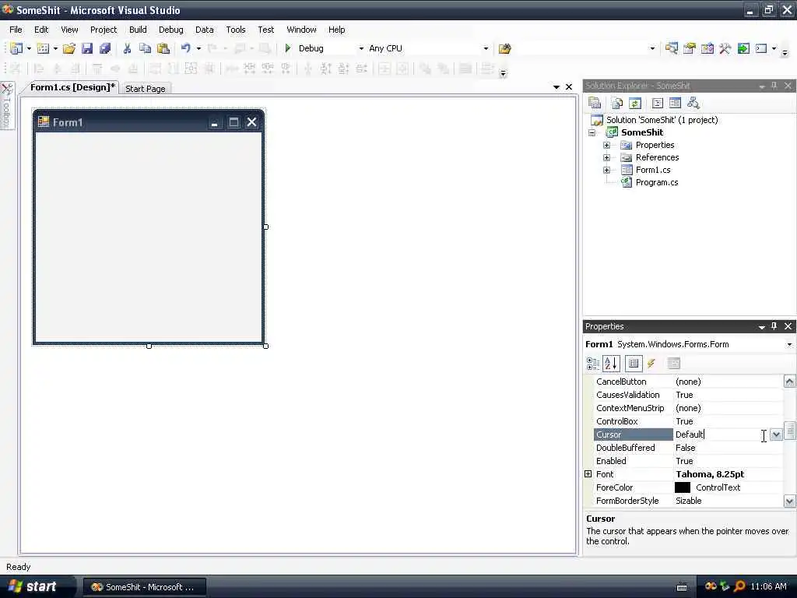Switch the Properties grid to Categorized view

(x=592, y=363)
